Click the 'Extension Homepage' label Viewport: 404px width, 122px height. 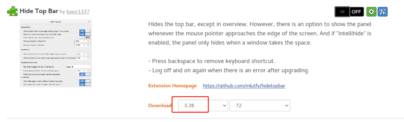click(173, 86)
